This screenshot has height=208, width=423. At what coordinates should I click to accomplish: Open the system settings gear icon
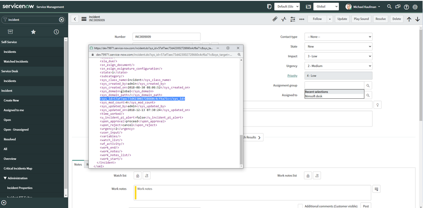415,7
